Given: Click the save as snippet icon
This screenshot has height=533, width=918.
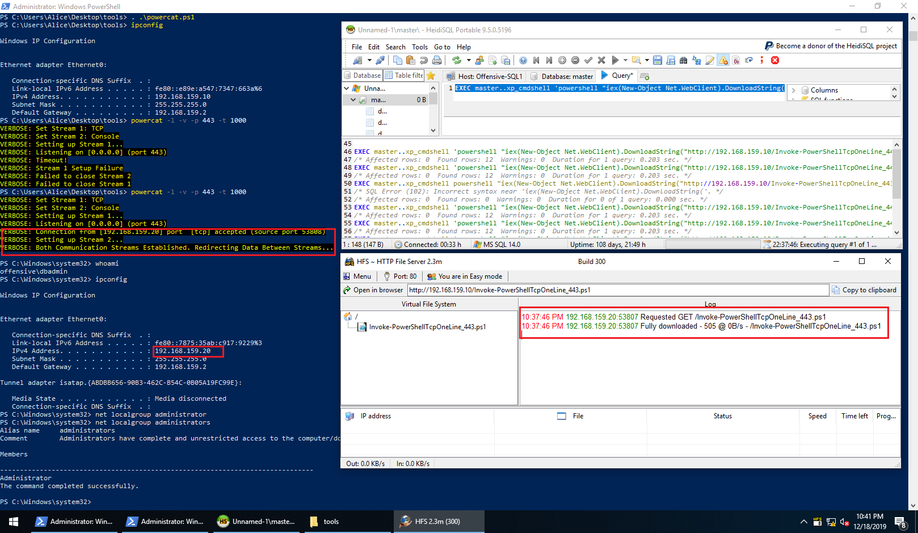Looking at the screenshot, I should 671,60.
